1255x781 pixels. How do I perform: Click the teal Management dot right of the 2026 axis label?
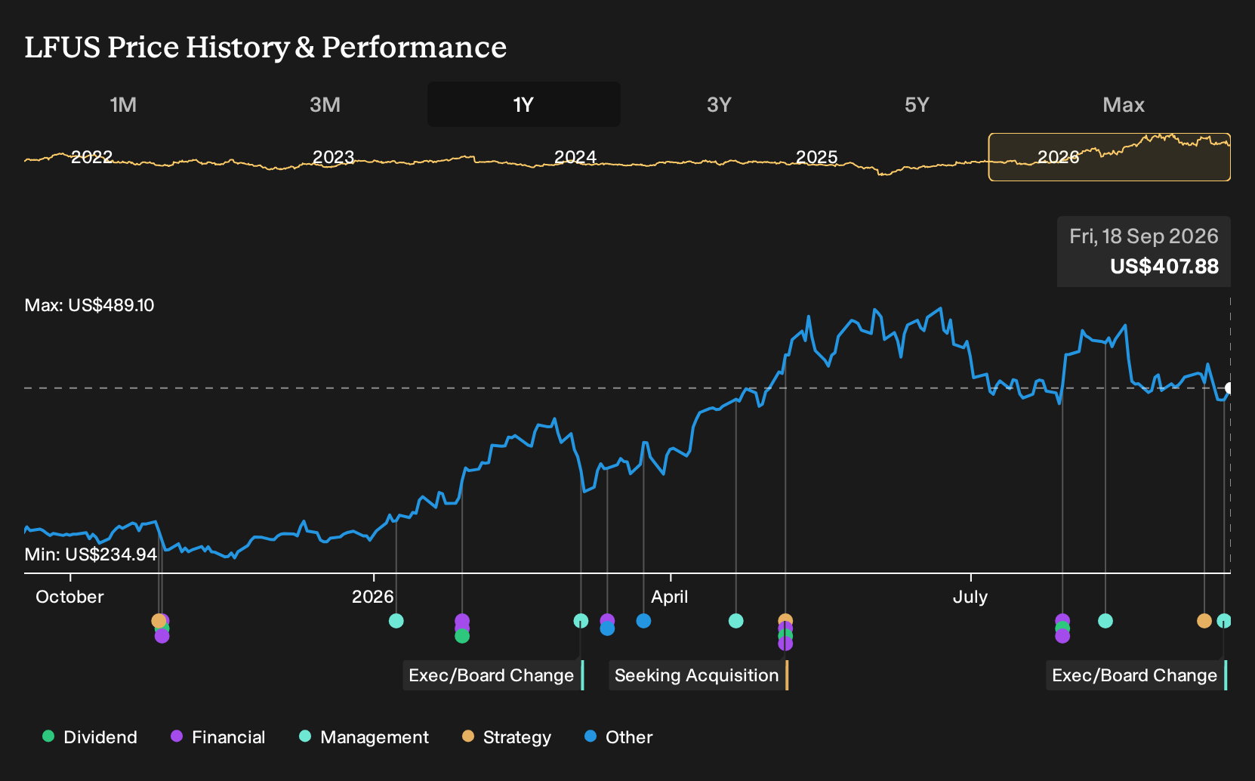tap(396, 621)
